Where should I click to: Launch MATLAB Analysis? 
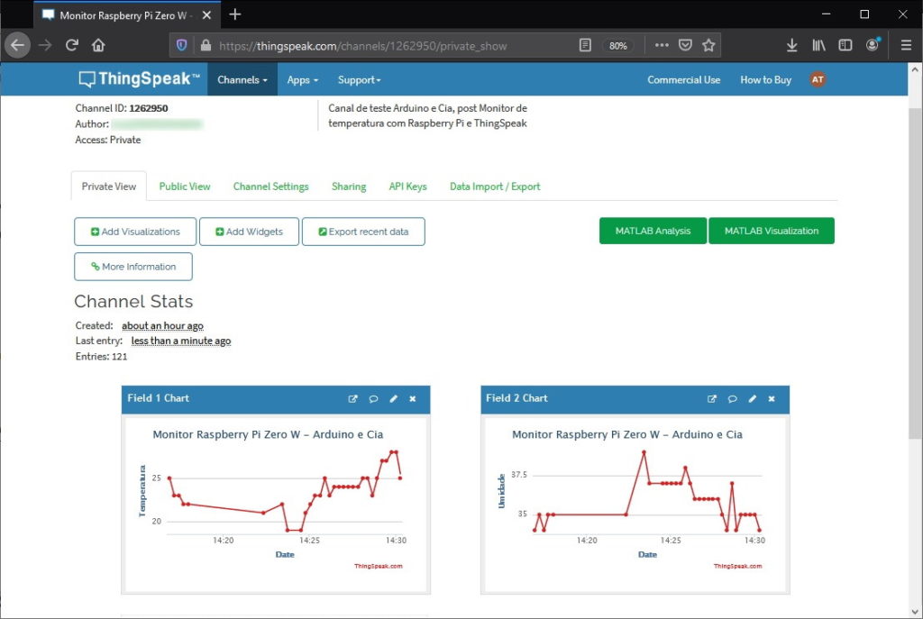coord(653,231)
